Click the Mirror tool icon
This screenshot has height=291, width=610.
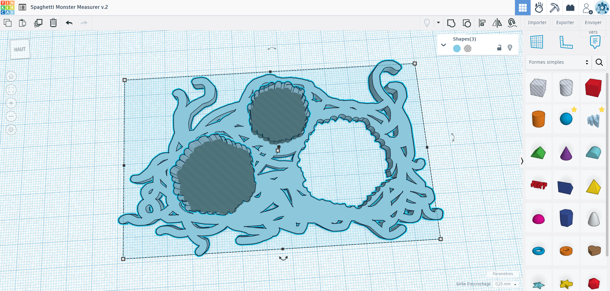pos(497,23)
